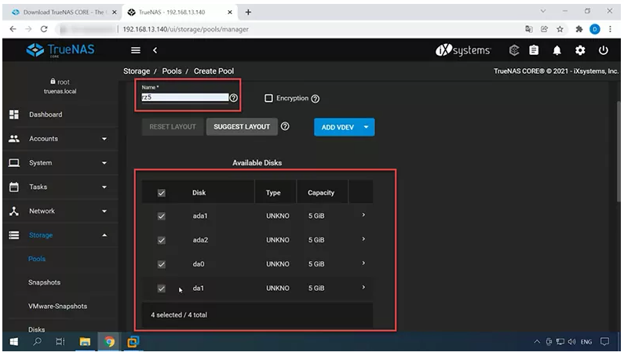The image size is (624, 356).
Task: Show help for Encryption option
Action: (316, 99)
